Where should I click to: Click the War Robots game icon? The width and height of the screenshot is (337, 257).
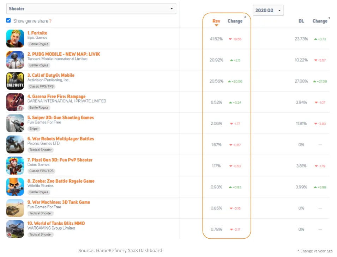coord(15,144)
